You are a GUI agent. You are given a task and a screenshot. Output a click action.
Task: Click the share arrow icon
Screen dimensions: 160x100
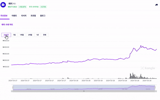point(157,5)
